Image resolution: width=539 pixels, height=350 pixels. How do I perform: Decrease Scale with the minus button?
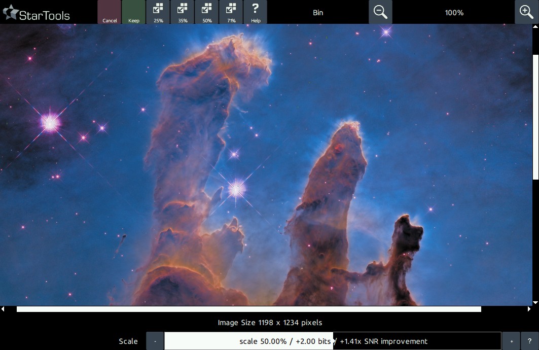(x=155, y=341)
